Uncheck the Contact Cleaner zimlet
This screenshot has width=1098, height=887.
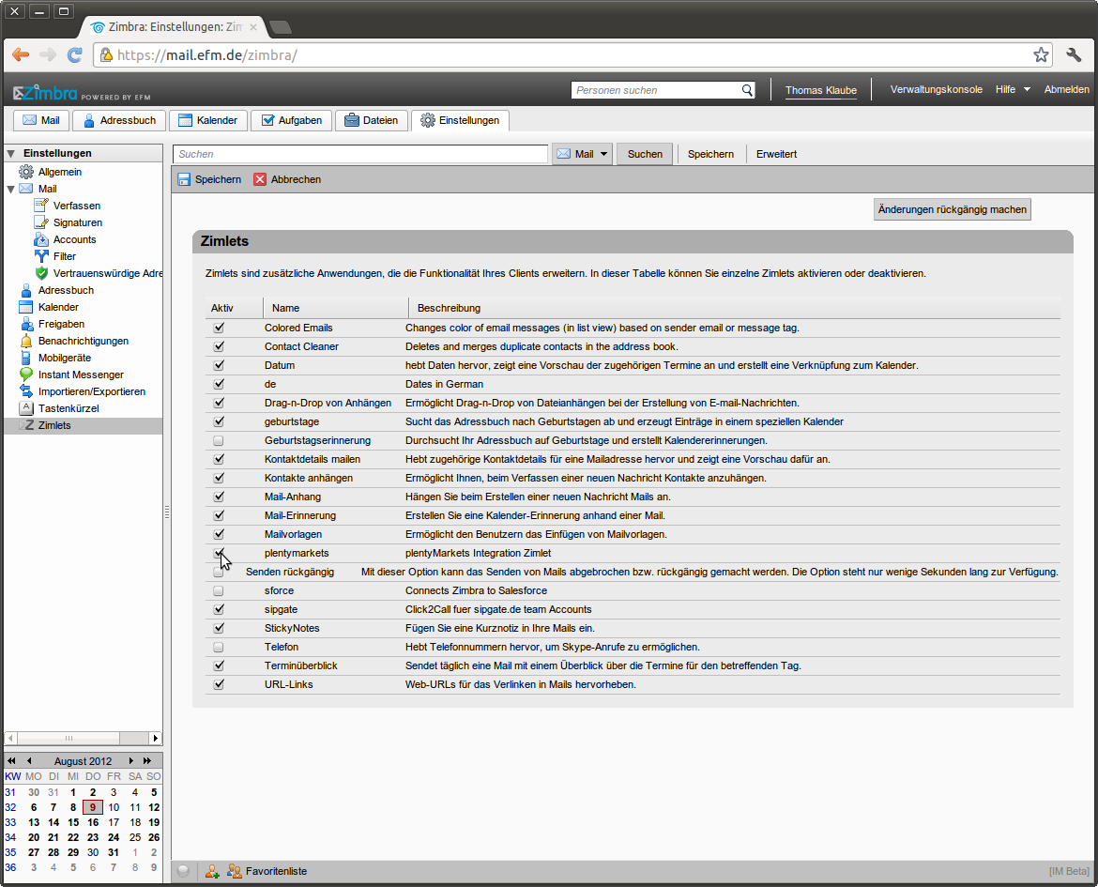[219, 346]
